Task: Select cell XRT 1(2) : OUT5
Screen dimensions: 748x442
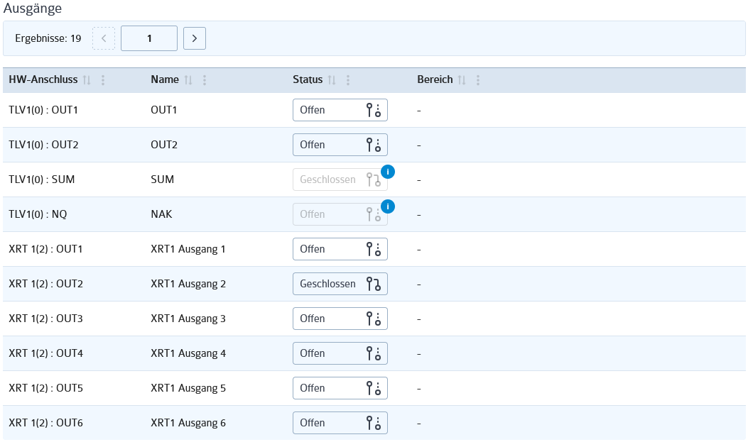Action: click(x=45, y=388)
